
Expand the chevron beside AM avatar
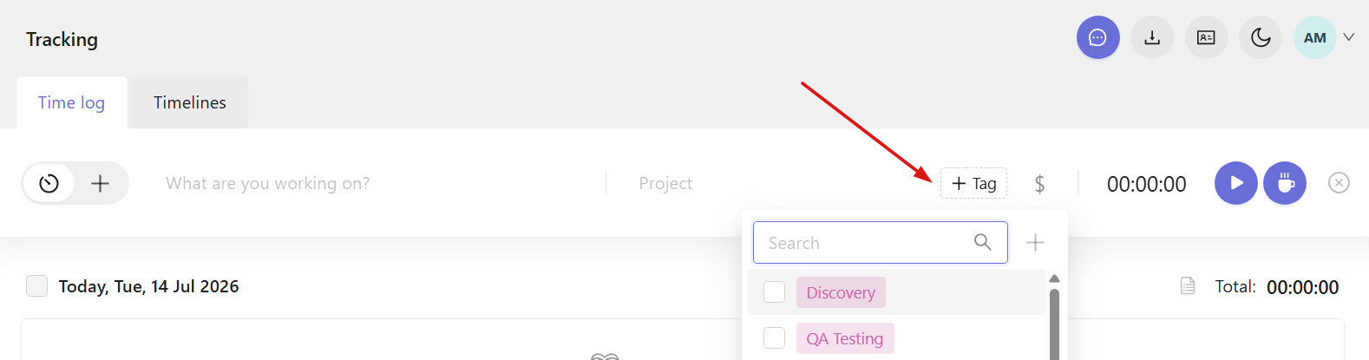click(1349, 37)
